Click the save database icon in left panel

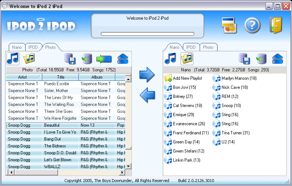tap(70, 59)
